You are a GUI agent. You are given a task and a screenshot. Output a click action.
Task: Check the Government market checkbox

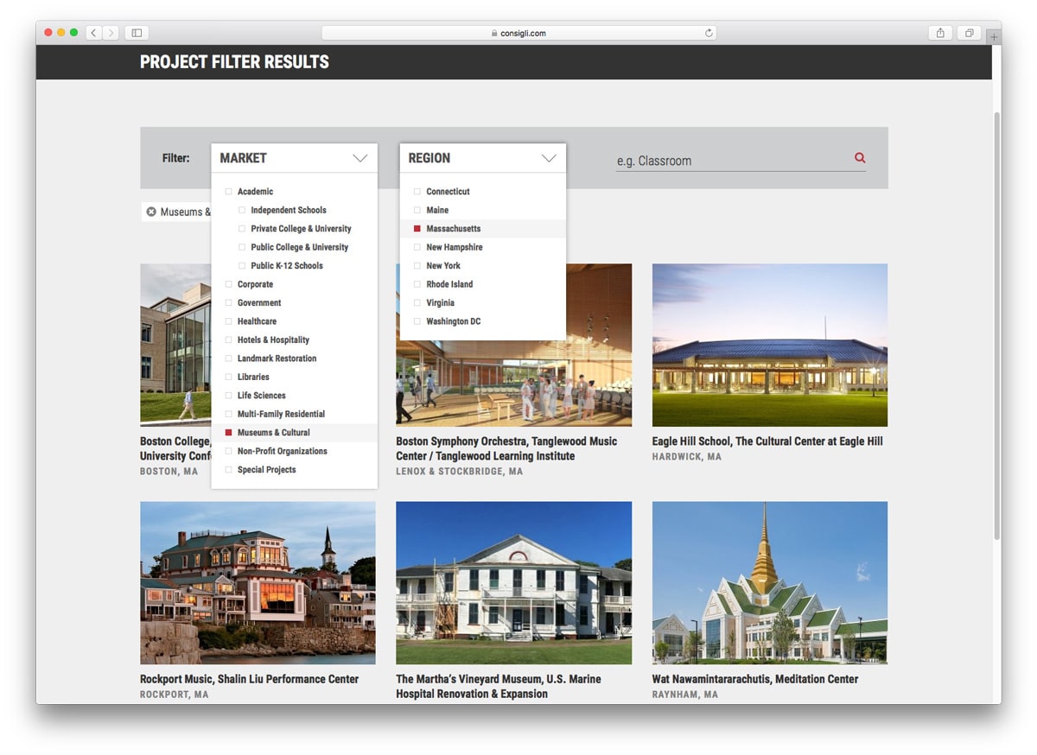pos(229,303)
